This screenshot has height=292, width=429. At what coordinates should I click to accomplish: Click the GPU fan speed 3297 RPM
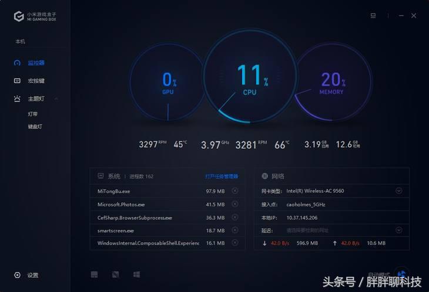[x=153, y=144]
